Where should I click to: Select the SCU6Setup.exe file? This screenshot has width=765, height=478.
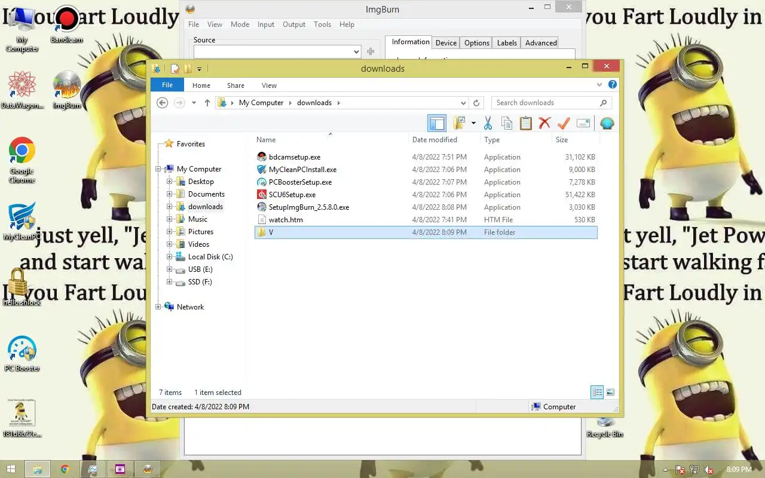426,195
